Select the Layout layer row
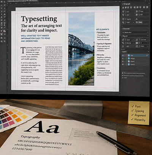The image size is (152, 155). [135, 64]
